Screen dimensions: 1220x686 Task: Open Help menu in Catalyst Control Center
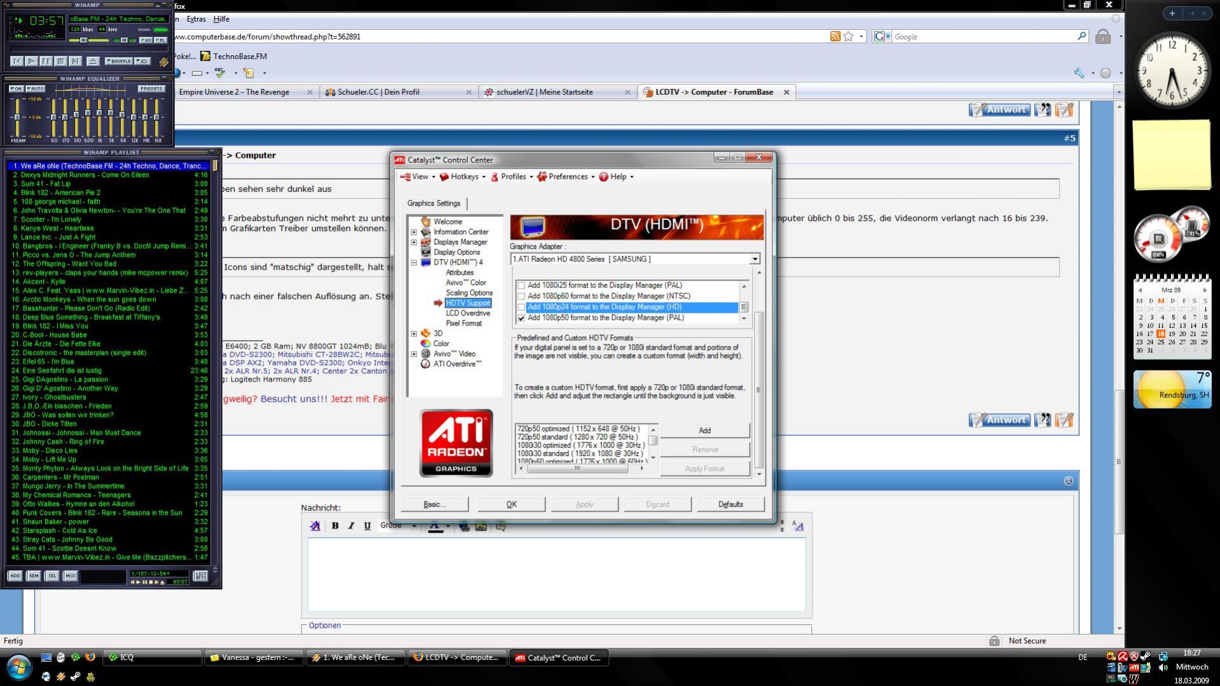[x=616, y=177]
